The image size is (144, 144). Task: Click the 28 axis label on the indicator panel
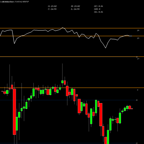[138, 31]
